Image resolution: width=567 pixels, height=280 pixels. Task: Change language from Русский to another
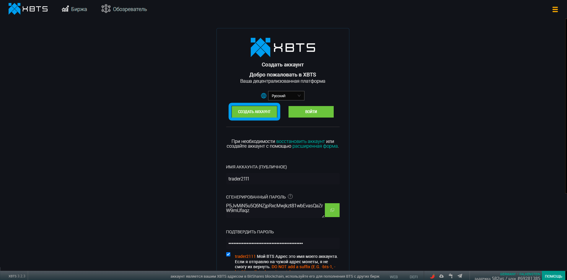[286, 96]
